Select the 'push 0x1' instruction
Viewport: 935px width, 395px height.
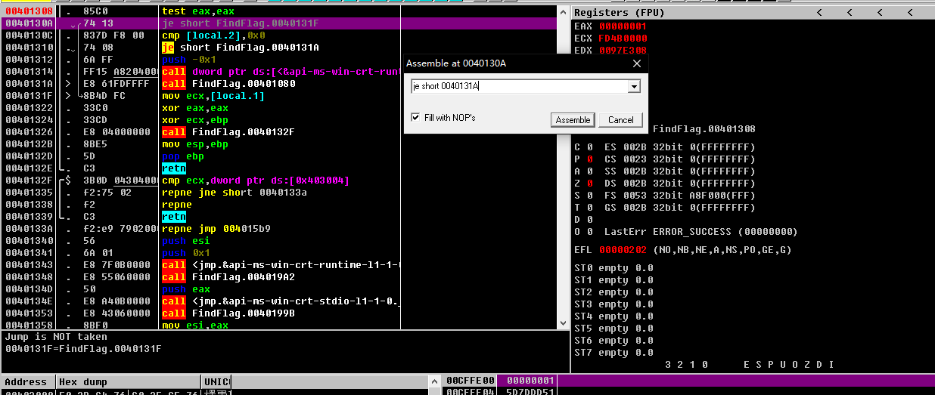[x=186, y=253]
